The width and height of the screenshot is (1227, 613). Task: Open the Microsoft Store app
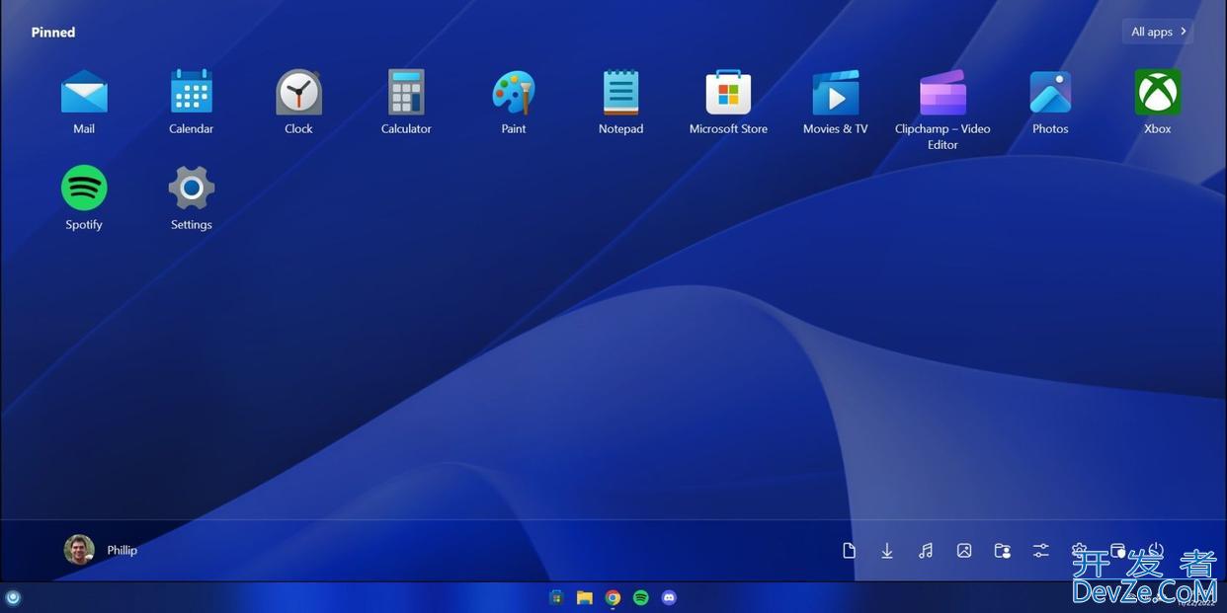728,102
